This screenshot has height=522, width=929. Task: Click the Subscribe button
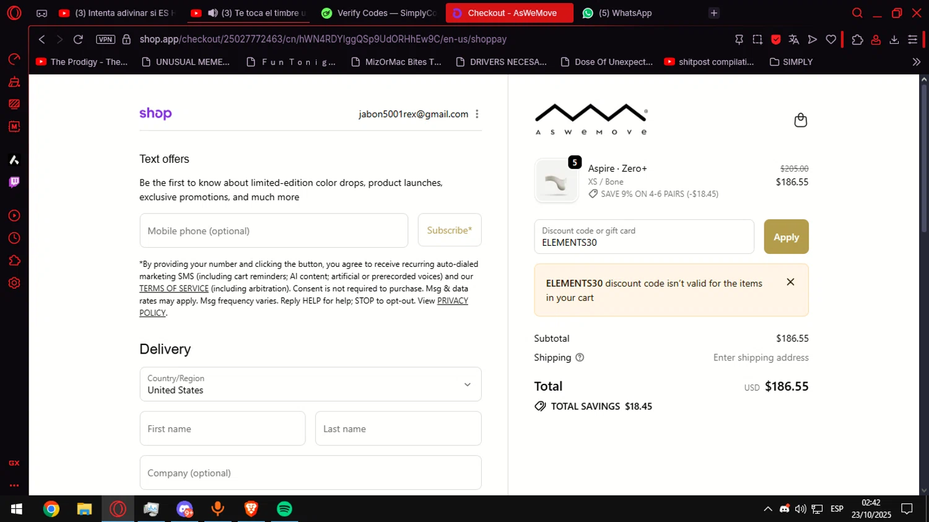pos(450,230)
